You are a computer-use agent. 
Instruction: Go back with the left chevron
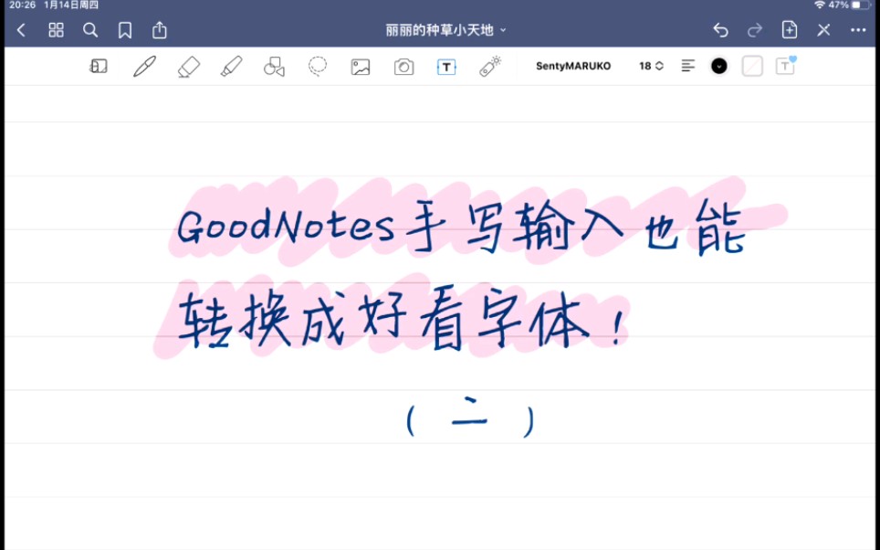[x=21, y=30]
